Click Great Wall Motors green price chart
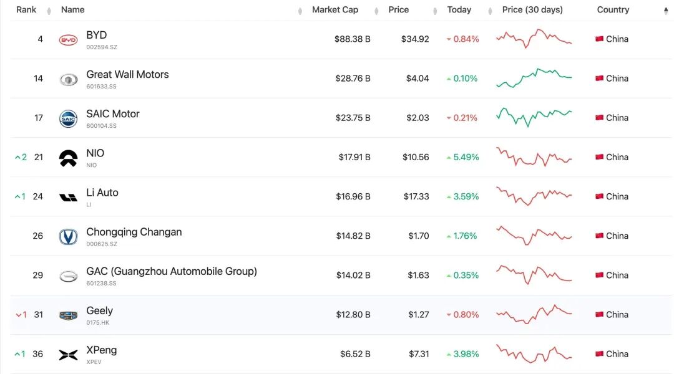674x374 pixels. tap(534, 78)
